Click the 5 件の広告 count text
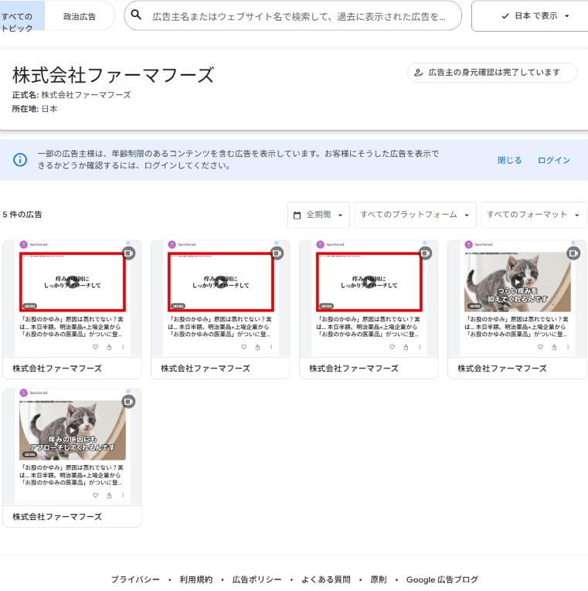588x591 pixels. point(22,215)
